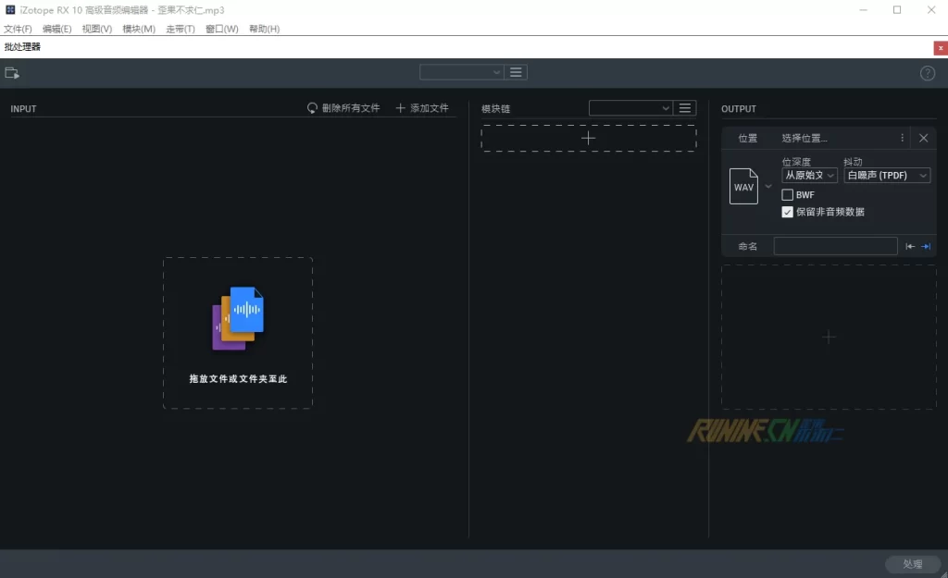
Task: Click 添加文件 to add files
Action: click(422, 108)
